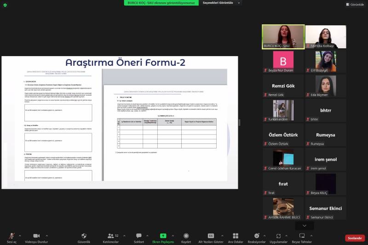Click the red Sonlandır end button
The height and width of the screenshot is (245, 368).
tap(355, 238)
